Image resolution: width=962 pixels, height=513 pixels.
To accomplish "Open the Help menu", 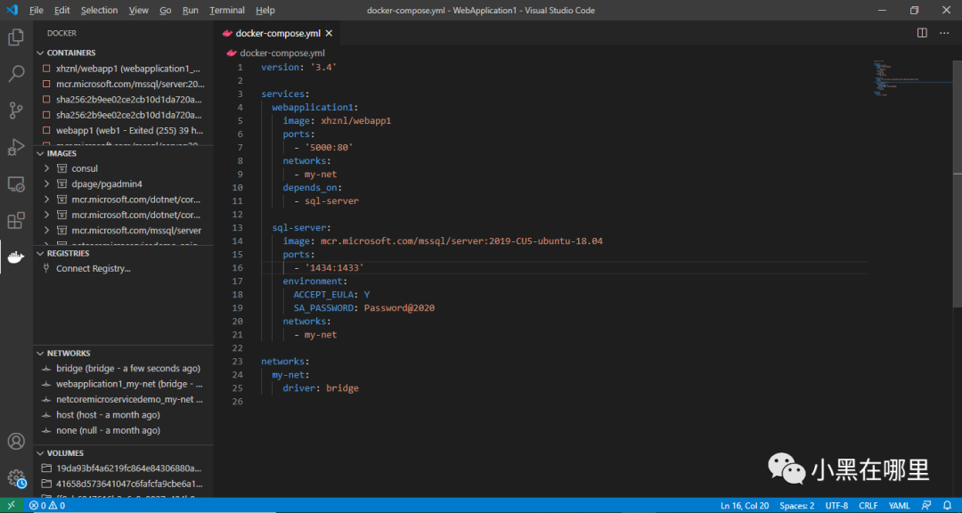I will [265, 11].
